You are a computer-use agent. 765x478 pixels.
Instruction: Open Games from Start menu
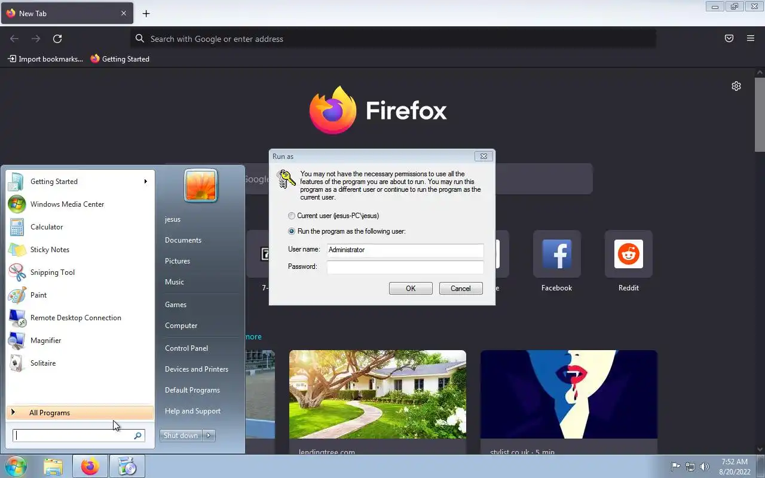(176, 305)
